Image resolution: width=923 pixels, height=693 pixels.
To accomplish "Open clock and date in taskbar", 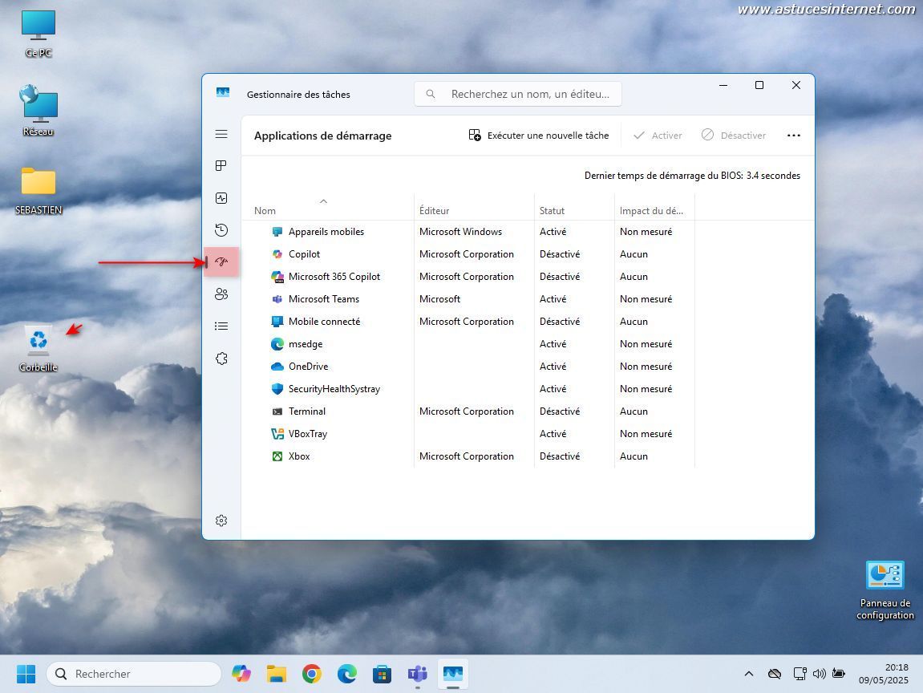I will point(883,674).
